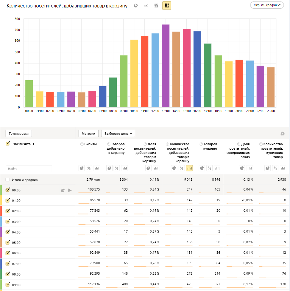Click the Найти search field

[x=29, y=169]
